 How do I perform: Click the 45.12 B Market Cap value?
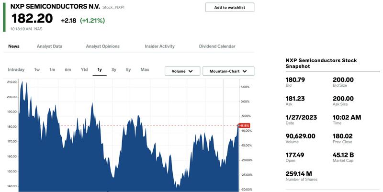[343, 155]
